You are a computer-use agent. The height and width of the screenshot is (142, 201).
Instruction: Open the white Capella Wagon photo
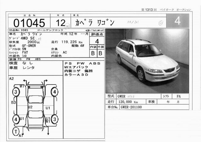(147, 60)
